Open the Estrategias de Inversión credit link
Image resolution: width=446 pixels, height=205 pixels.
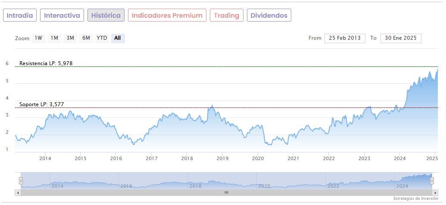click(x=415, y=199)
